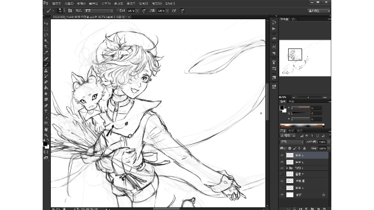
Task: Show the hidden fourth layer via its empty eye box
Action: tap(282, 174)
